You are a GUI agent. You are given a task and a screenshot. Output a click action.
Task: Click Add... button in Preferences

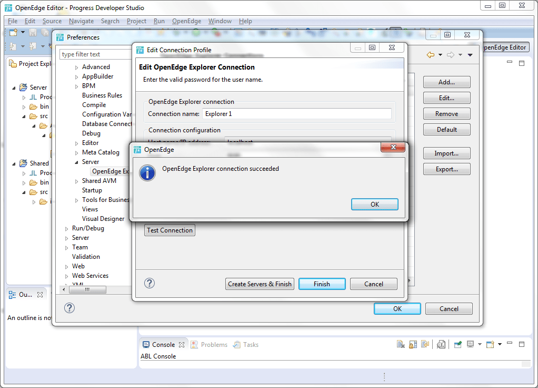coord(447,82)
